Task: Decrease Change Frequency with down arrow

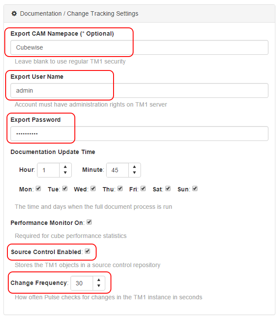Action: click(99, 286)
